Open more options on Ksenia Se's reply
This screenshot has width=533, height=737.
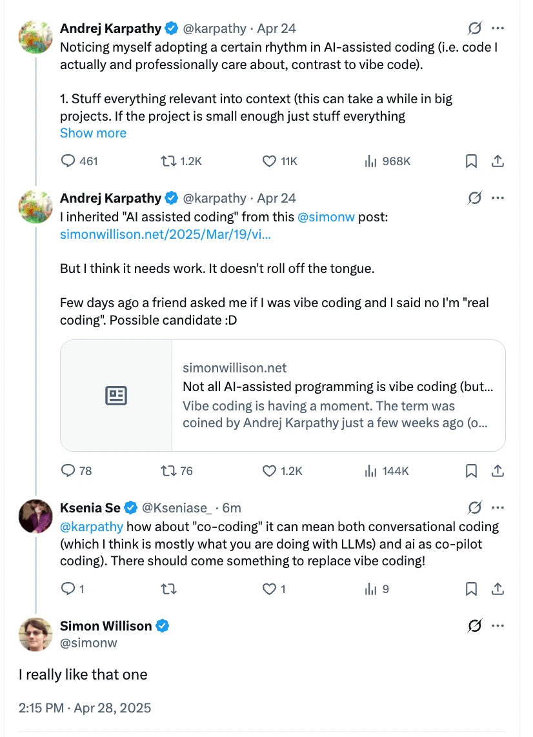498,507
